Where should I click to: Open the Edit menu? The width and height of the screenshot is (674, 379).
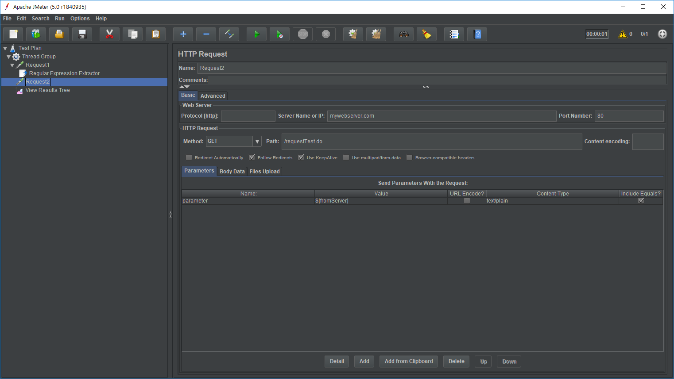tap(21, 19)
